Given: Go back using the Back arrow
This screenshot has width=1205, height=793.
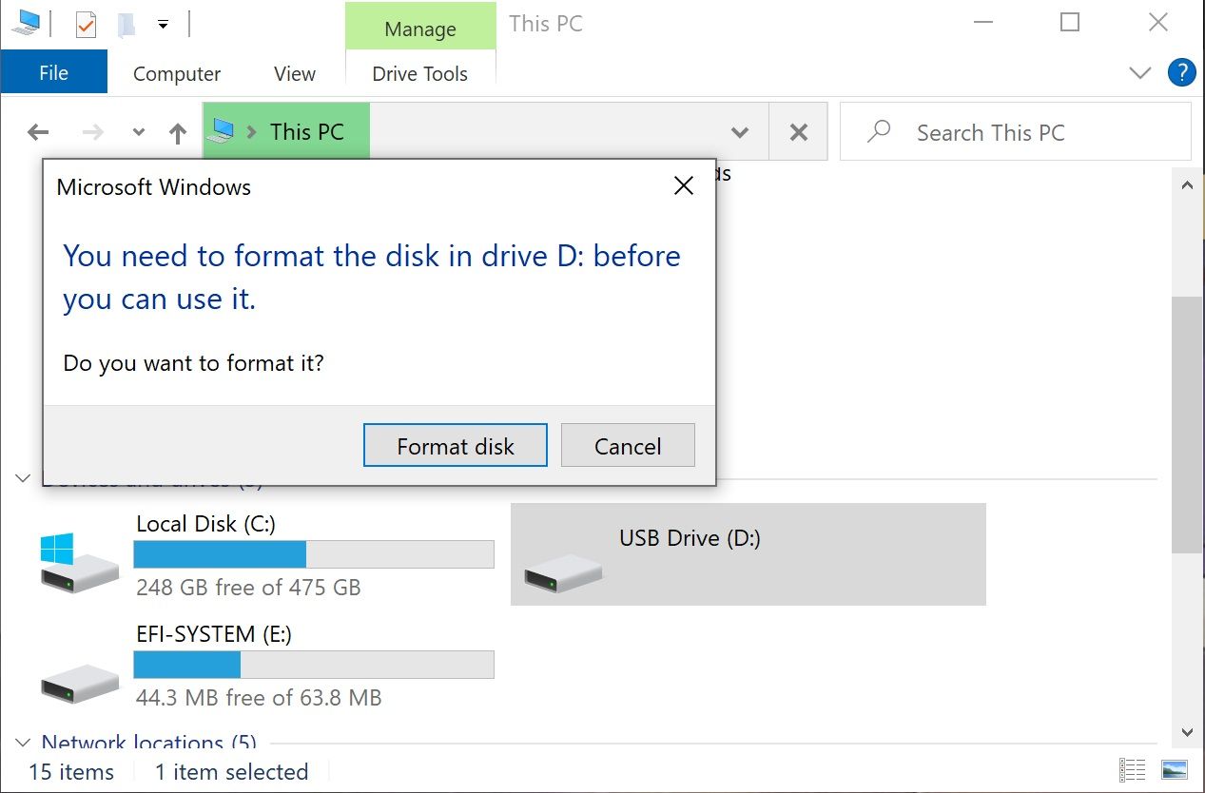Looking at the screenshot, I should [38, 132].
